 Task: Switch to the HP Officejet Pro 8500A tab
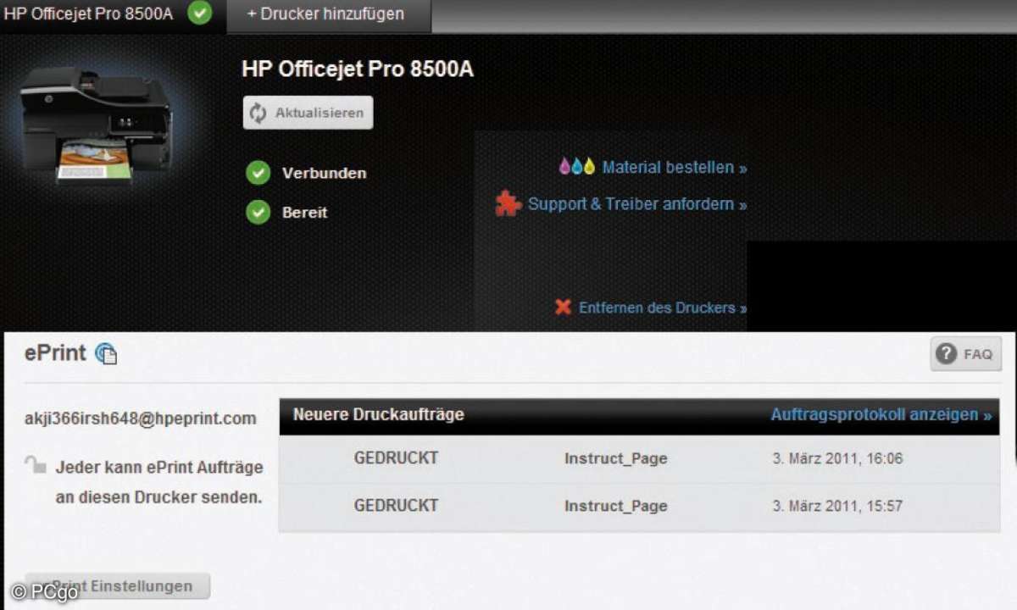(113, 14)
